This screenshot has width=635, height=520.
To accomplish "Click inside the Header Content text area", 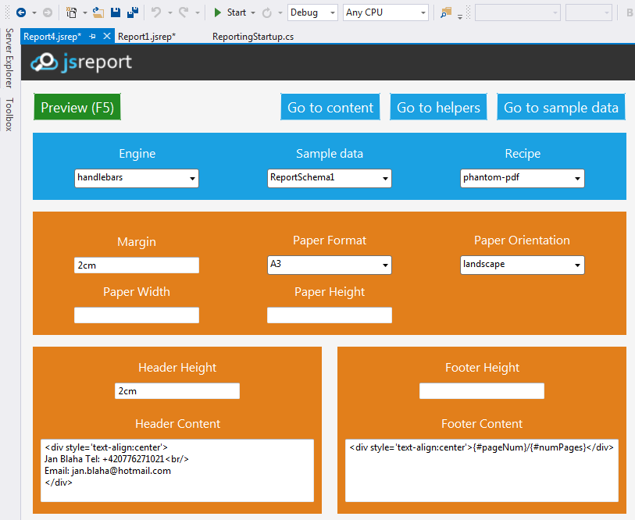I will 177,470.
